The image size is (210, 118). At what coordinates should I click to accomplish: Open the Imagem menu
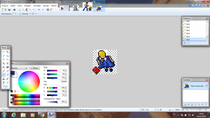coord(27,5)
